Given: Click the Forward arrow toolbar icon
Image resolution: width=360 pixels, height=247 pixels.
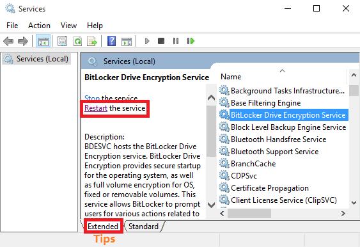Looking at the screenshot, I should [x=23, y=42].
